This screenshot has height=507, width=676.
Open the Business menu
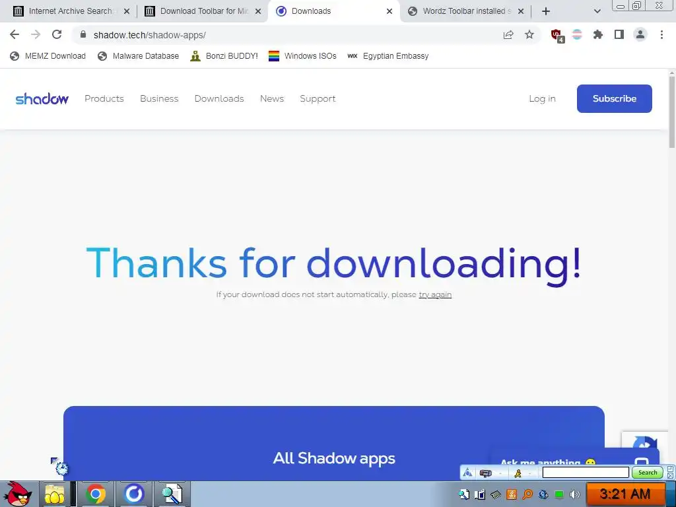(159, 99)
